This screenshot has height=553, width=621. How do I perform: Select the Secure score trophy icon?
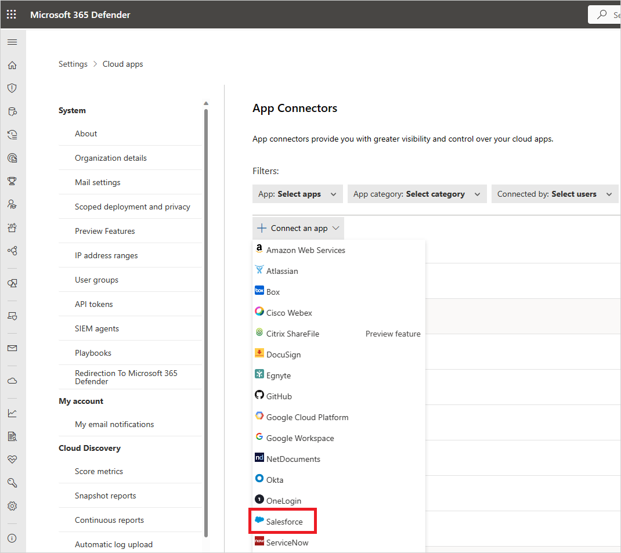pos(12,181)
